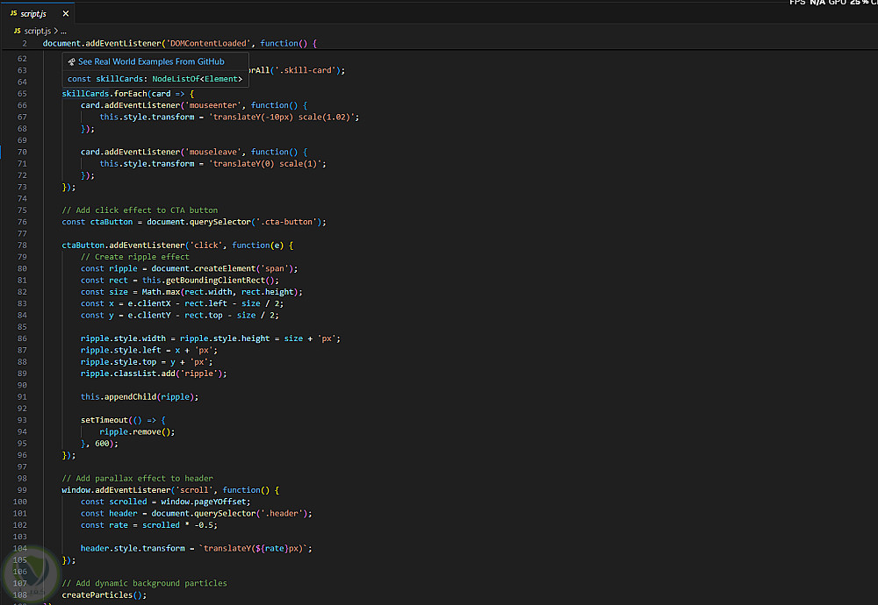
Task: Place cursor on the 'mouseleave' string
Action: [213, 152]
